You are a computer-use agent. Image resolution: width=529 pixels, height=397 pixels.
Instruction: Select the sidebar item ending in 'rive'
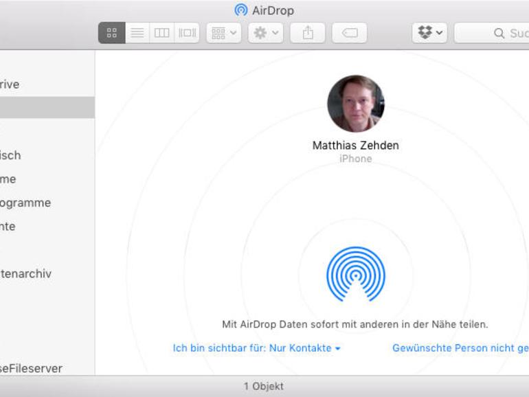coord(47,84)
